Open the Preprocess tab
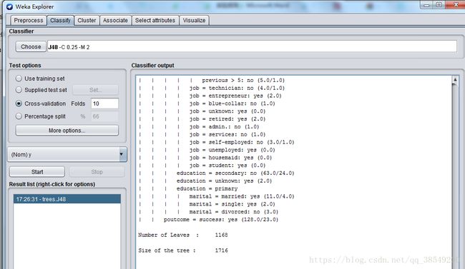The image size is (465, 269). click(x=29, y=21)
